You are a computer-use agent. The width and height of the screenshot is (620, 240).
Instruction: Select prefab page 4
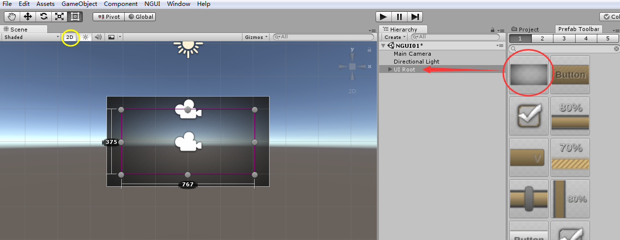[x=586, y=38]
